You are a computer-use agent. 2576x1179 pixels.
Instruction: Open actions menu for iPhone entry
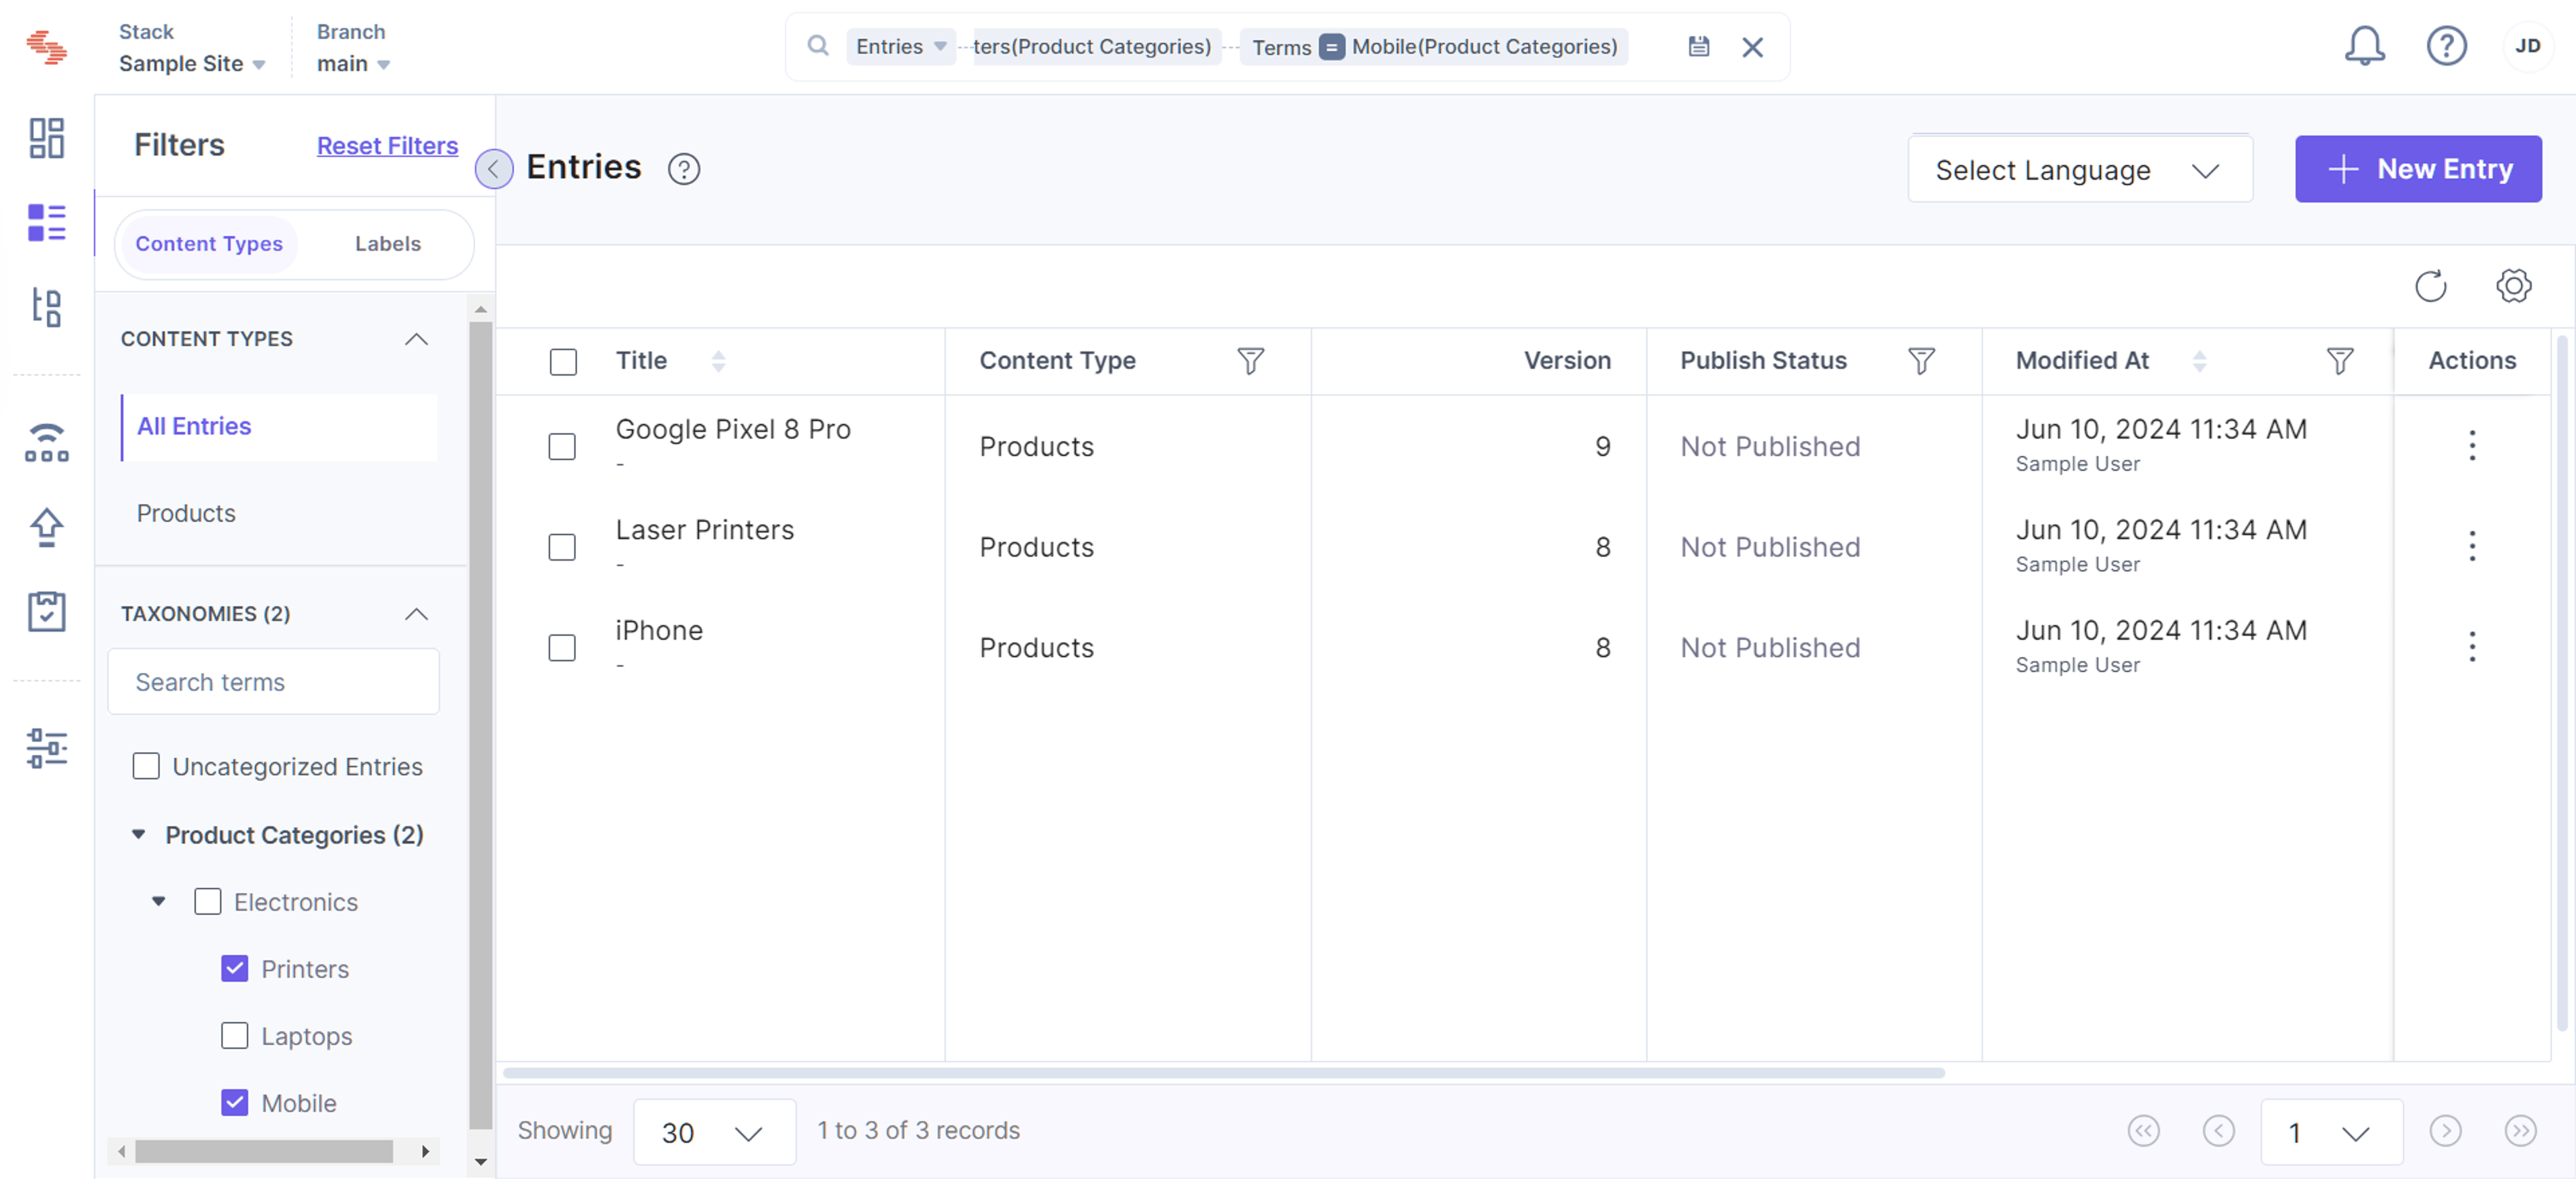coord(2472,647)
